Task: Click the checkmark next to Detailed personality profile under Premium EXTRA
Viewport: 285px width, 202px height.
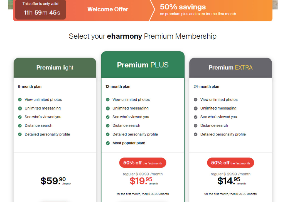Action: 195,134
